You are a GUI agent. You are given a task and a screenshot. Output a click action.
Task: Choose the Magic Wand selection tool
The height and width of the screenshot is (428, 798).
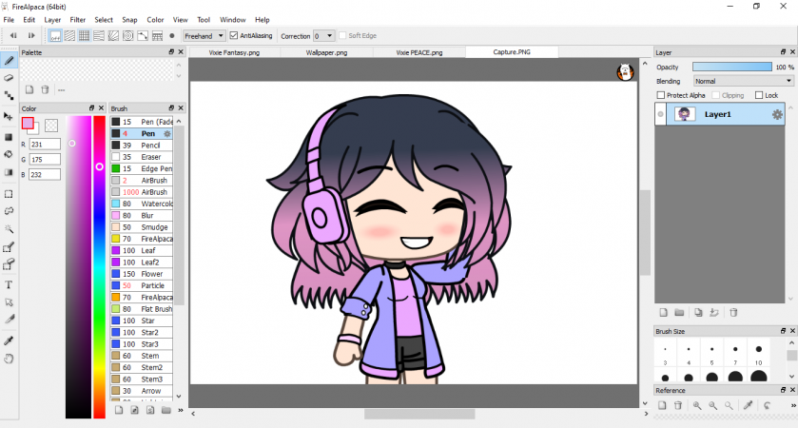pyautogui.click(x=9, y=229)
